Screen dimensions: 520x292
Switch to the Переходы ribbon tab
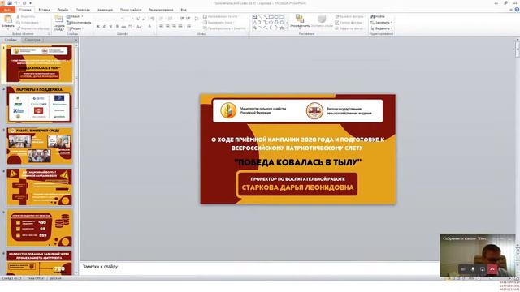pos(83,10)
